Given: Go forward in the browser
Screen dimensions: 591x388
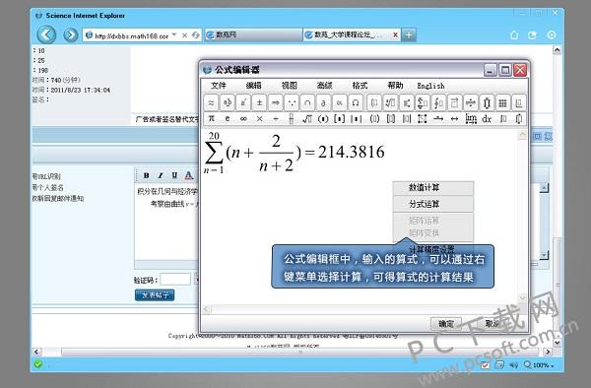Looking at the screenshot, I should (x=70, y=35).
